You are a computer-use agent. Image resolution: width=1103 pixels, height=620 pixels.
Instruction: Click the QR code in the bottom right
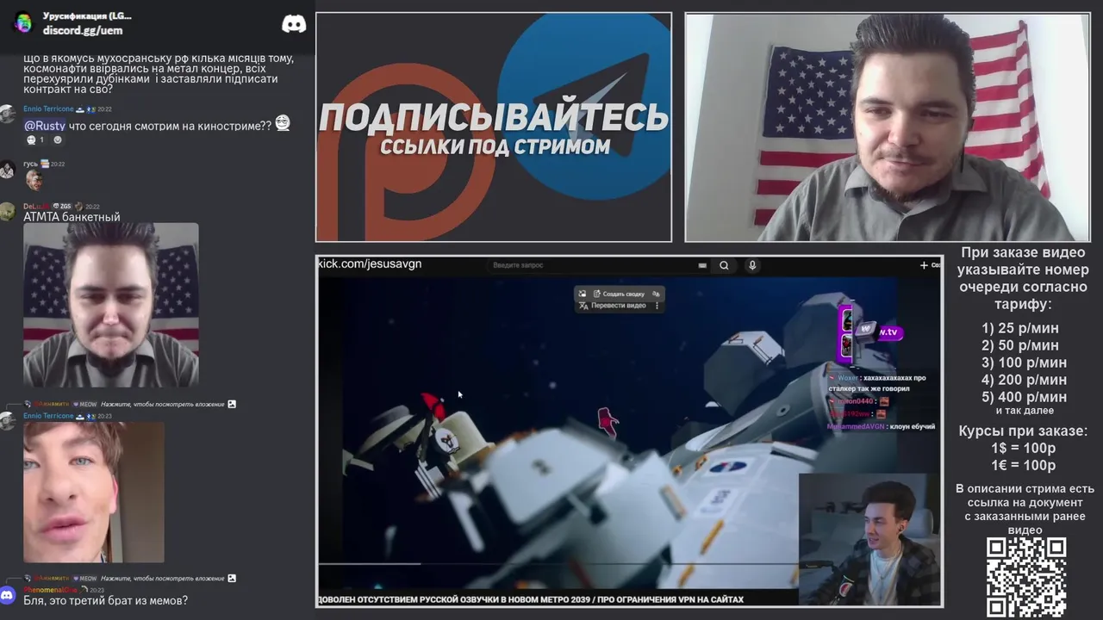click(1025, 577)
